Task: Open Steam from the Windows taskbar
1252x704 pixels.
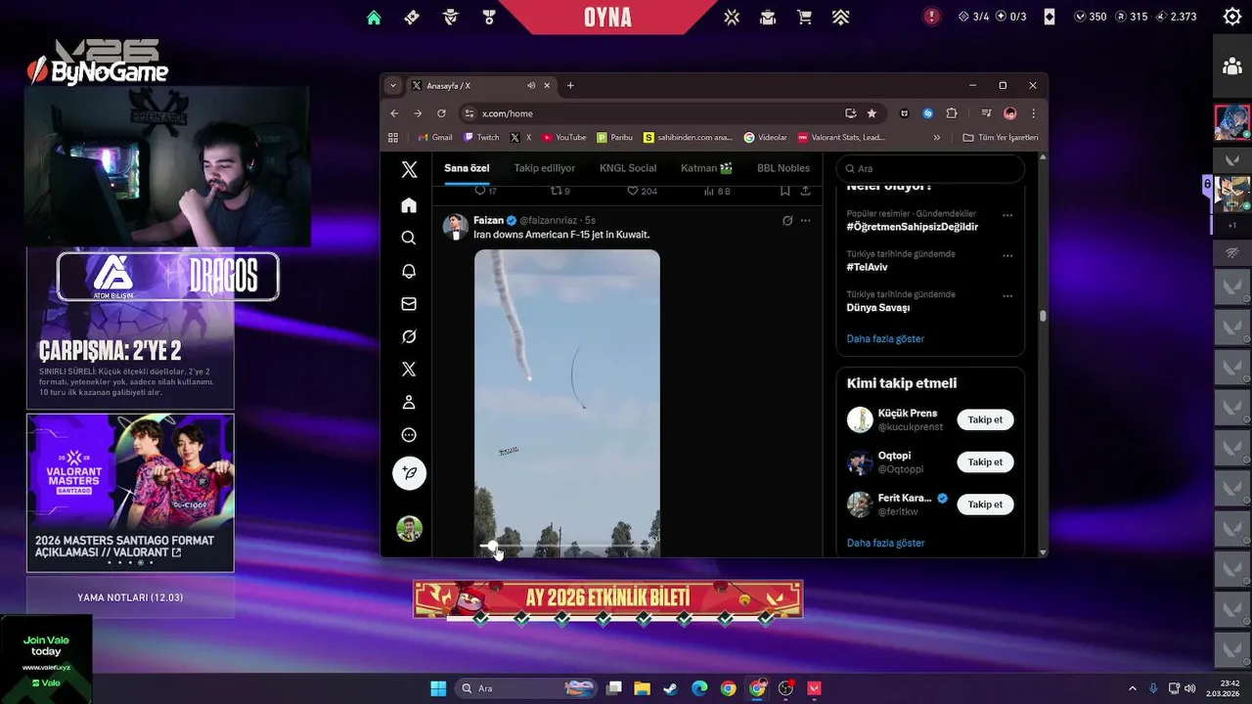Action: tap(670, 688)
